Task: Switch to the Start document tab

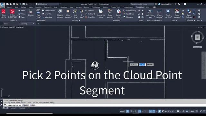Action: click(x=6, y=24)
